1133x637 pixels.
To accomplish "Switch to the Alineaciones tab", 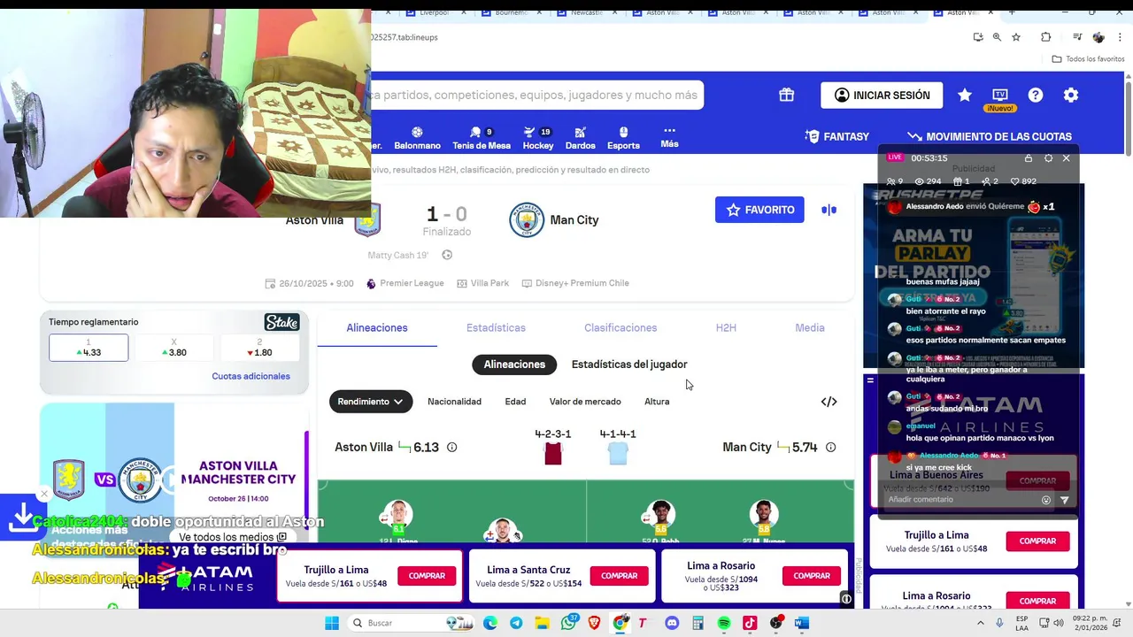I will click(x=377, y=327).
